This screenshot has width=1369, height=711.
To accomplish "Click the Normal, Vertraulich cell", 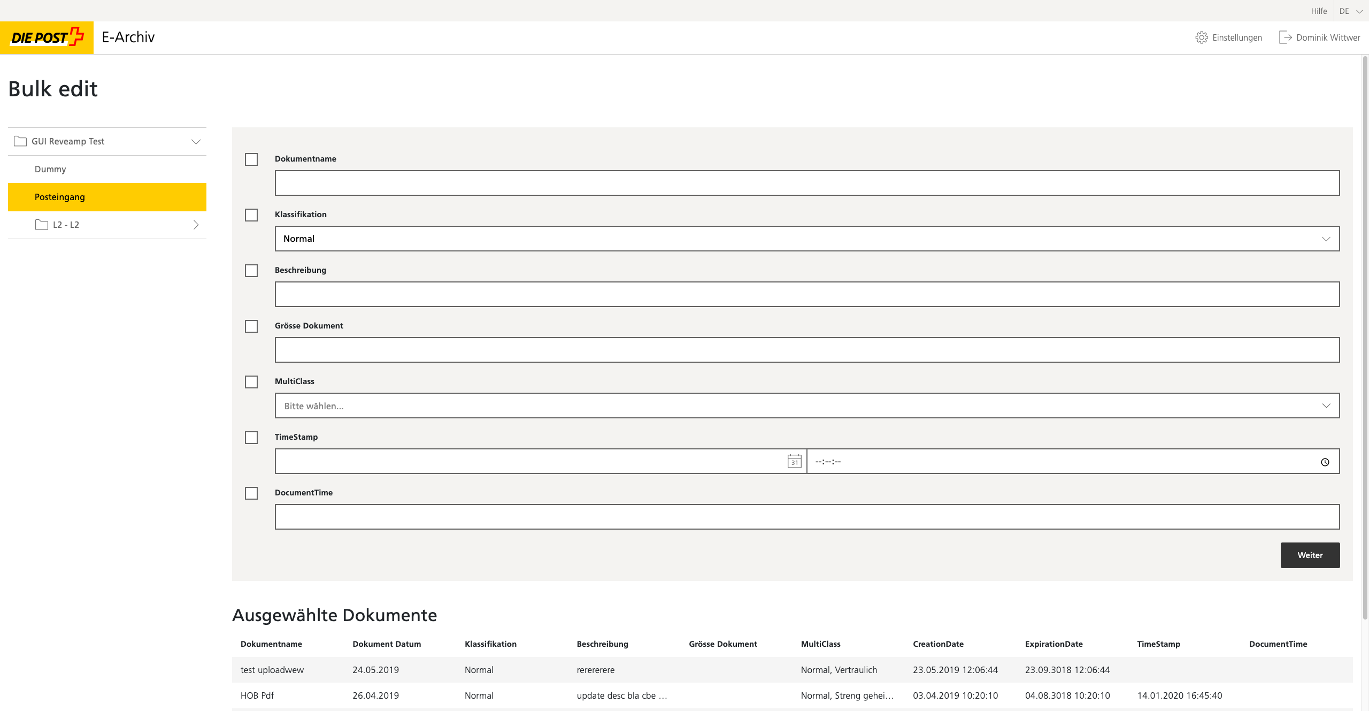I will coord(839,670).
